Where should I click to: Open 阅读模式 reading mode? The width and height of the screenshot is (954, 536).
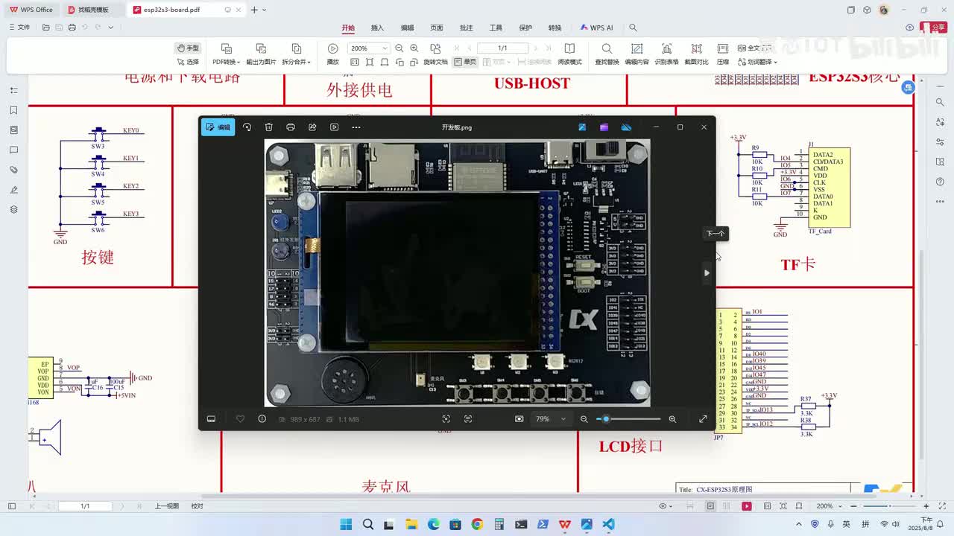(569, 54)
